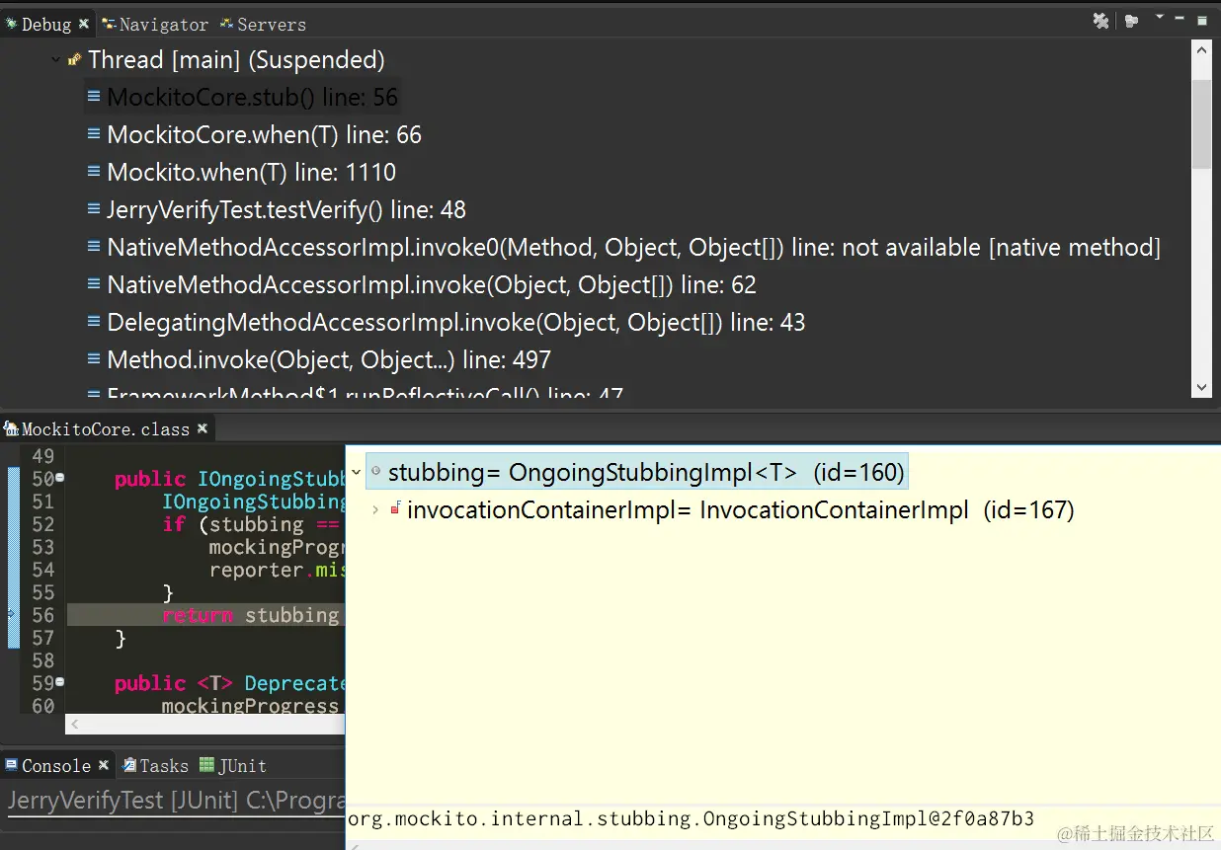Select DelegatingMethodAccessorImpl.invoke line: 43 frame

(456, 322)
